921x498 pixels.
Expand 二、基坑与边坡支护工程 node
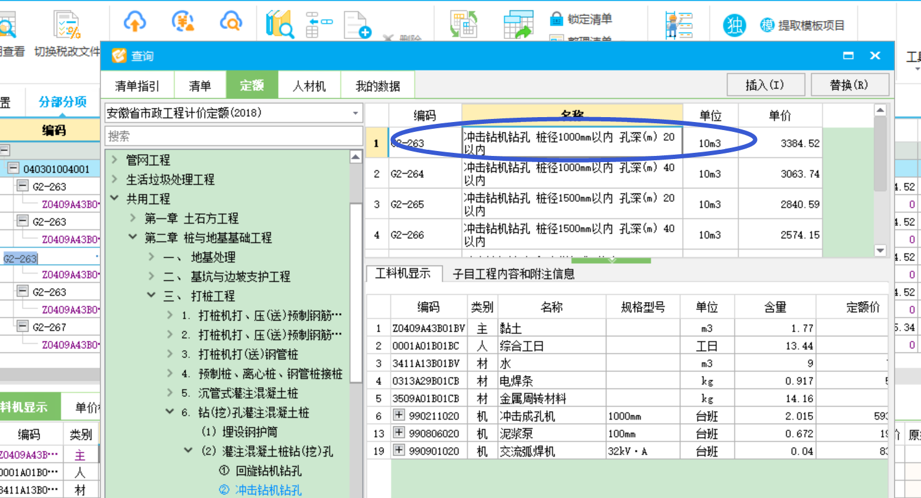[152, 276]
